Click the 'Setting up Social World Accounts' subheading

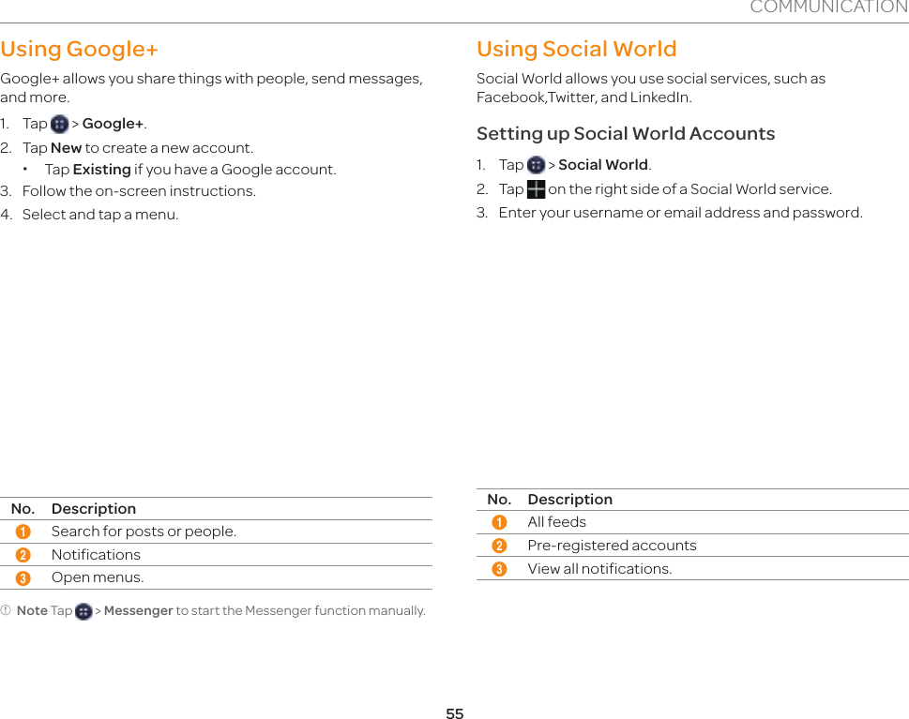[626, 134]
